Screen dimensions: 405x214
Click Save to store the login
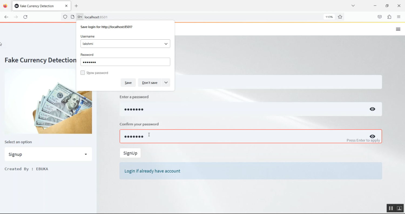point(128,82)
